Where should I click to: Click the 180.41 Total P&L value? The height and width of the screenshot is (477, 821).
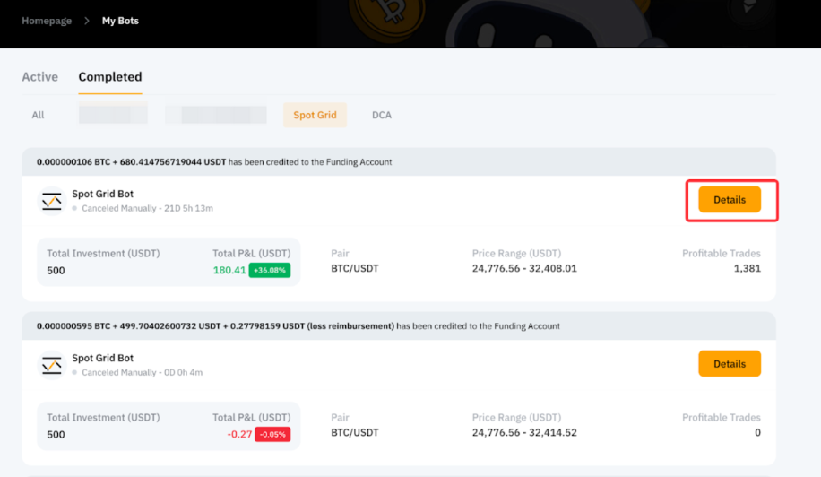229,270
